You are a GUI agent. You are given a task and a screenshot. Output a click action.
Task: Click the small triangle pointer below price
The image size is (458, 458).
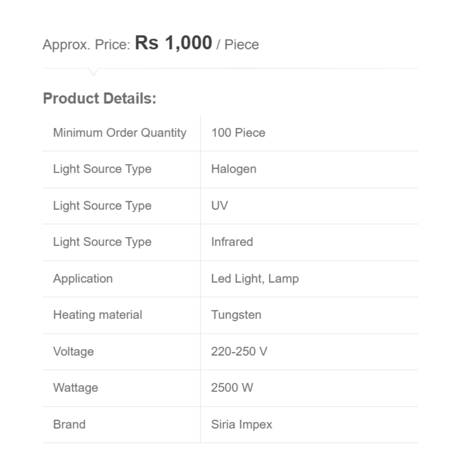tap(94, 72)
